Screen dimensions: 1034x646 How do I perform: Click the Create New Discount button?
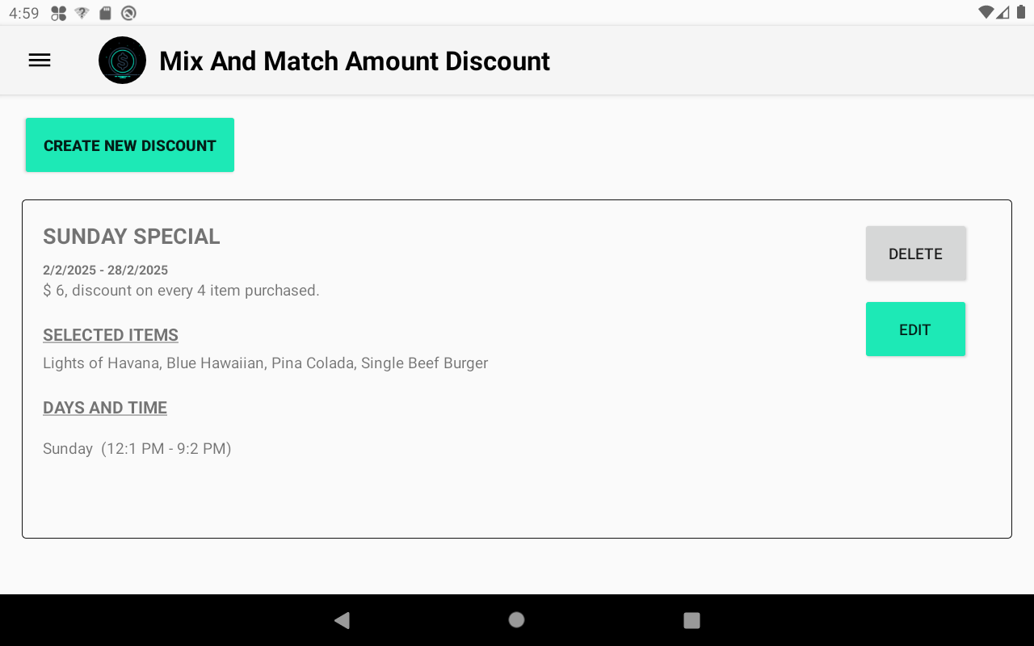point(130,145)
